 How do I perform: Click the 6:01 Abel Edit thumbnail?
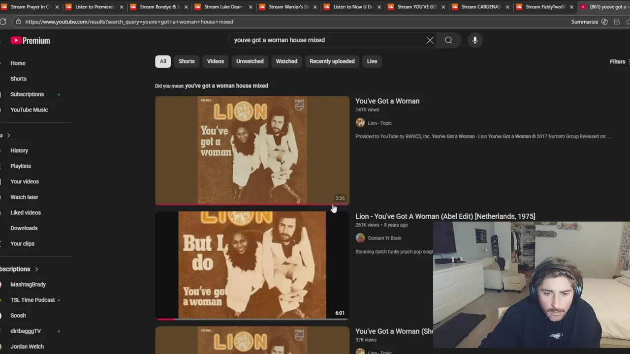tap(252, 265)
